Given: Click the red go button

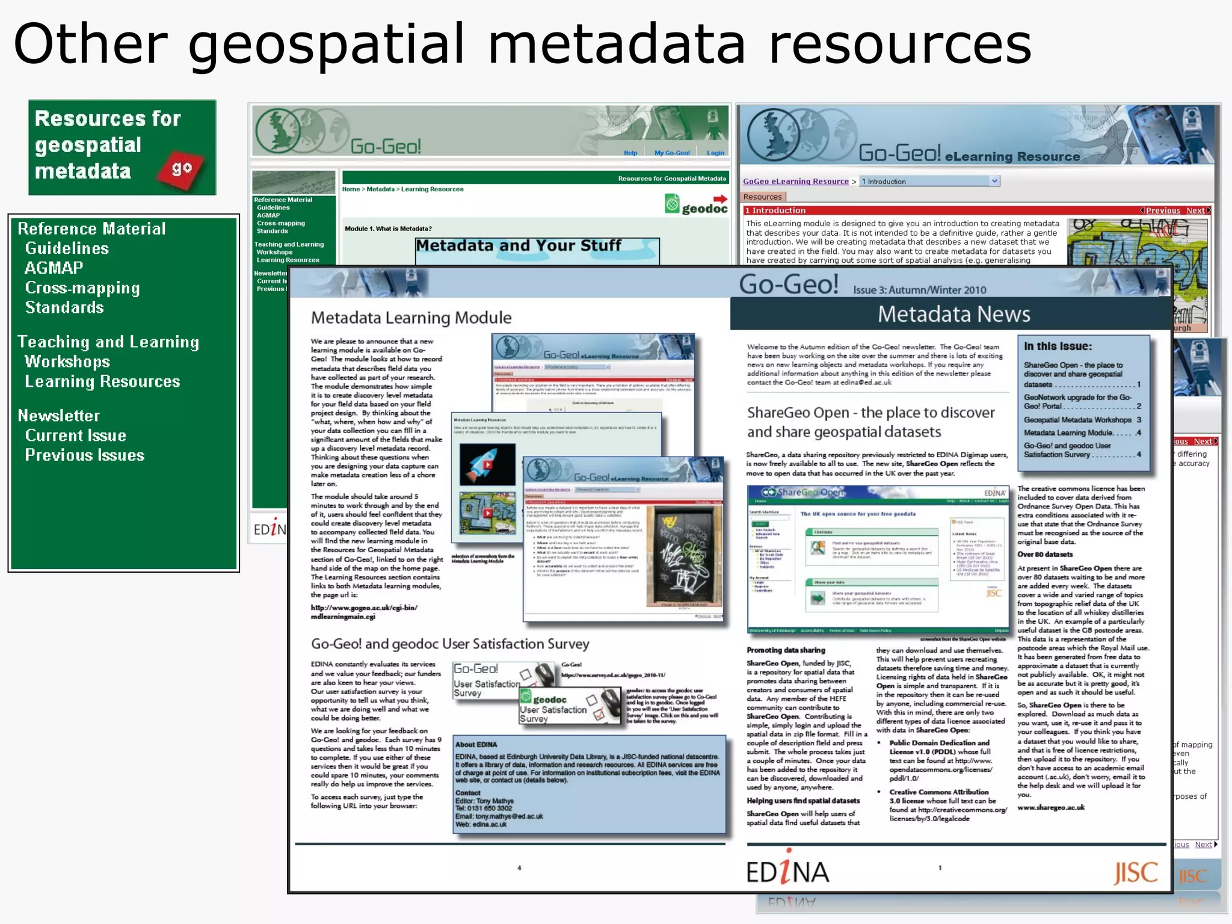Looking at the screenshot, I should click(x=180, y=169).
